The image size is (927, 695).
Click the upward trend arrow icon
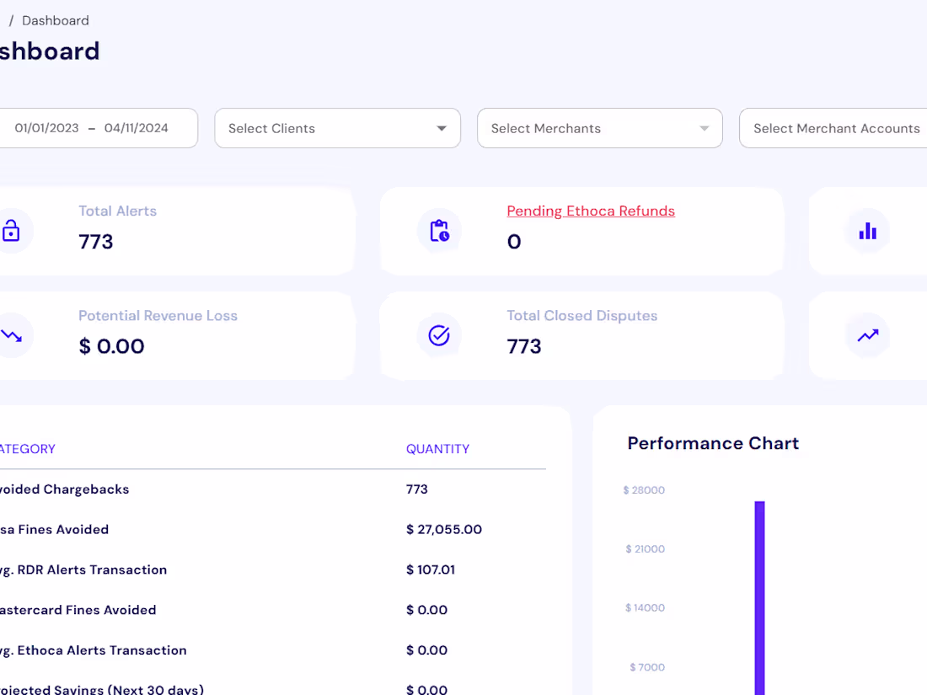[868, 335]
